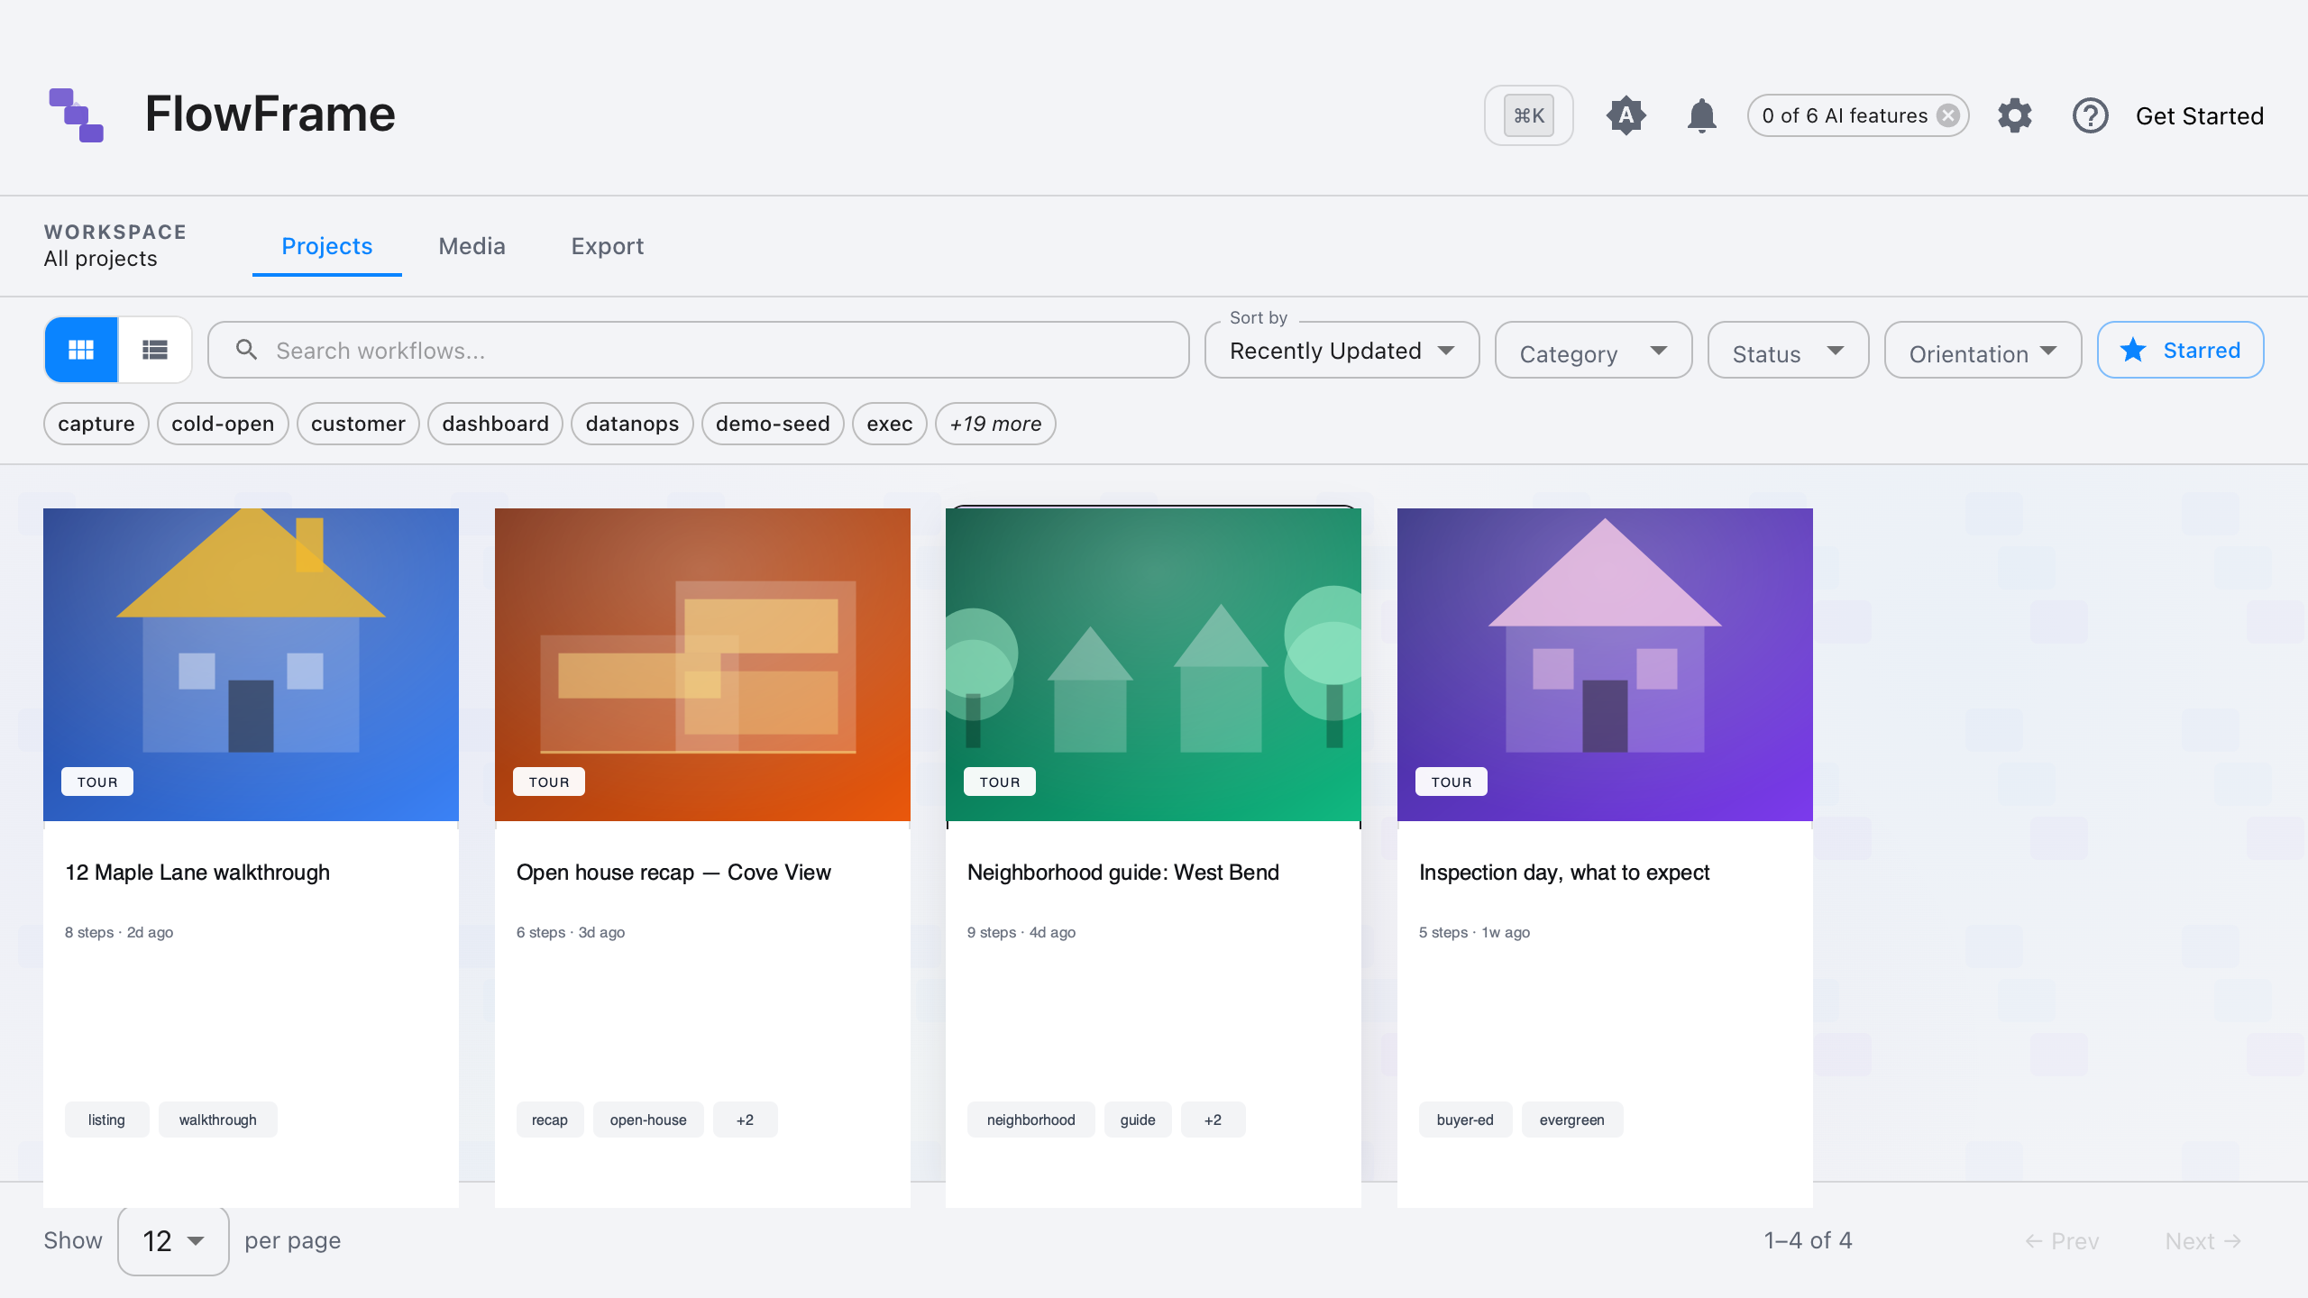
Task: Open the Sort by Recently Updated dropdown
Action: pyautogui.click(x=1342, y=350)
